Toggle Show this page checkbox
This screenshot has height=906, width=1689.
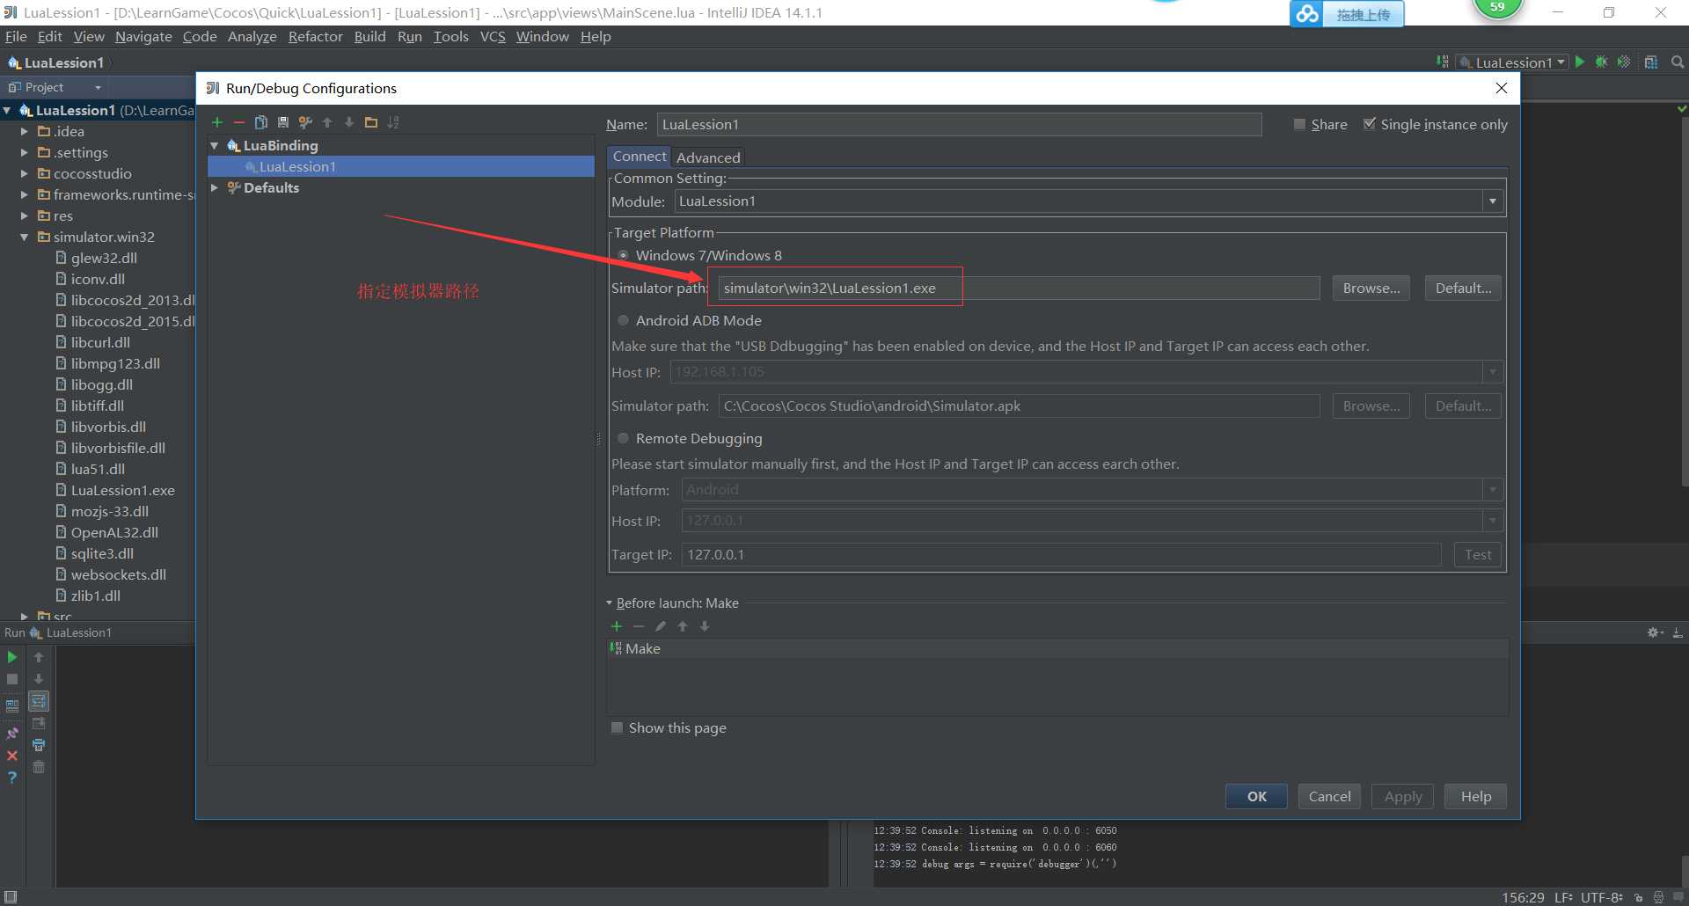(x=618, y=727)
